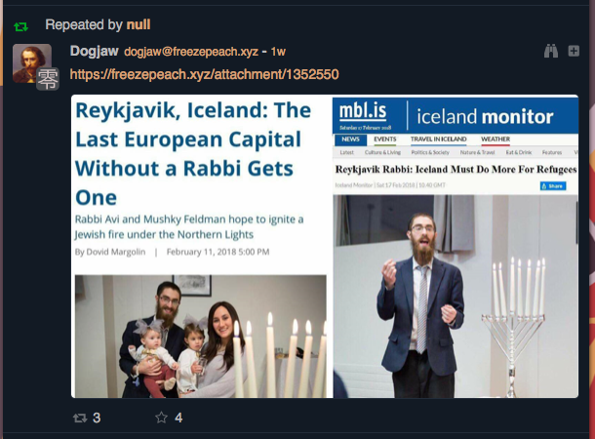Click the mbl.is logo in the attached image

(x=363, y=111)
